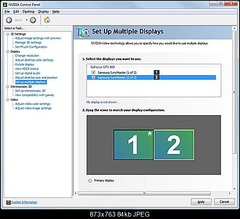This screenshot has width=240, height=219.
Task: Select the display 1 monitor icon
Action: click(133, 144)
